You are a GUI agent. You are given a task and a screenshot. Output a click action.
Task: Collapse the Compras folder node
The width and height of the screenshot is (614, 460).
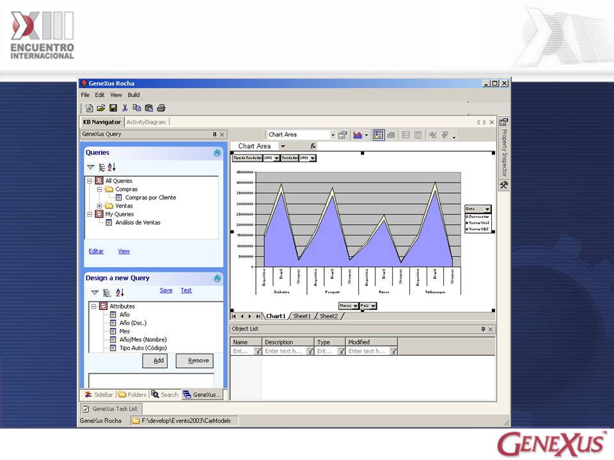tap(100, 189)
